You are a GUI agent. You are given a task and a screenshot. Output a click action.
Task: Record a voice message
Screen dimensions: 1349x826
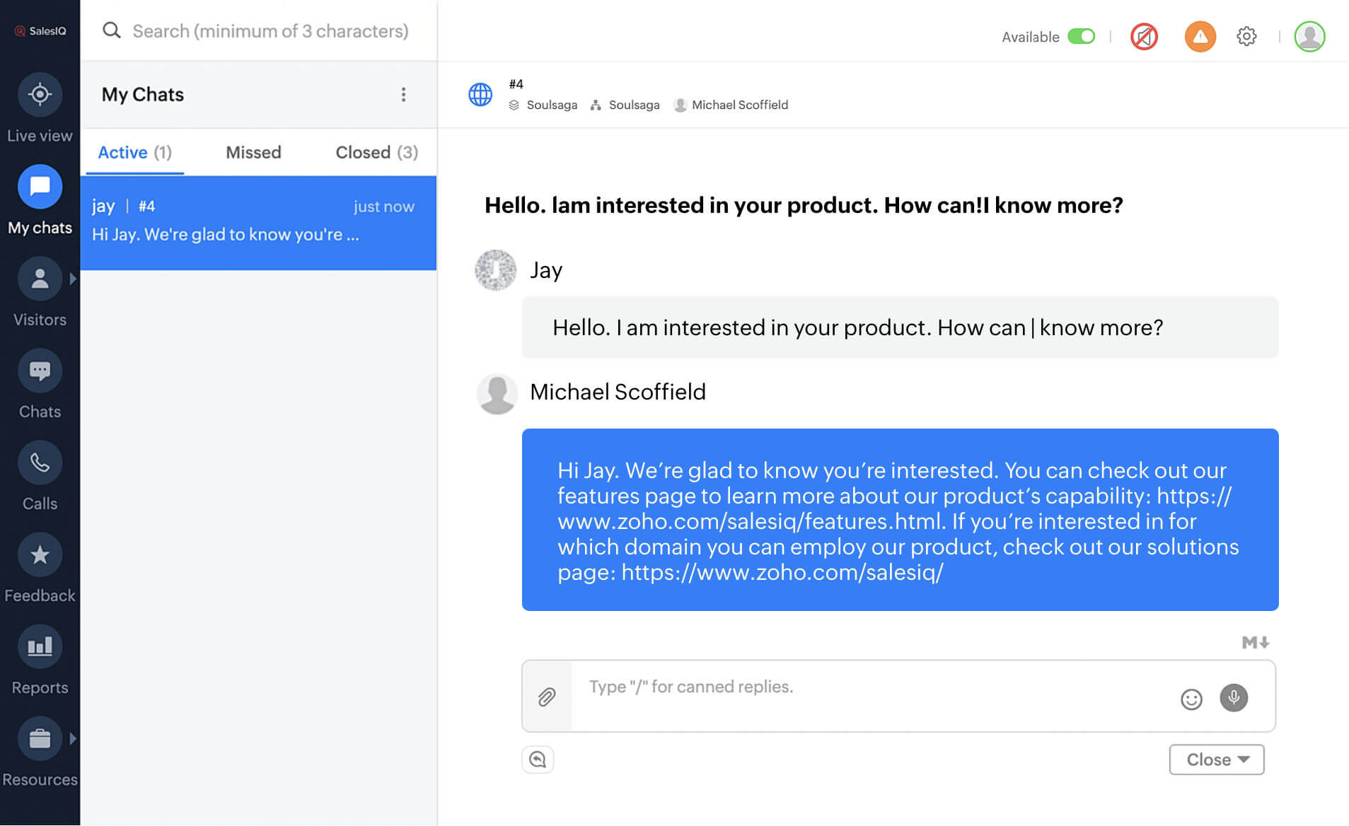(1234, 699)
